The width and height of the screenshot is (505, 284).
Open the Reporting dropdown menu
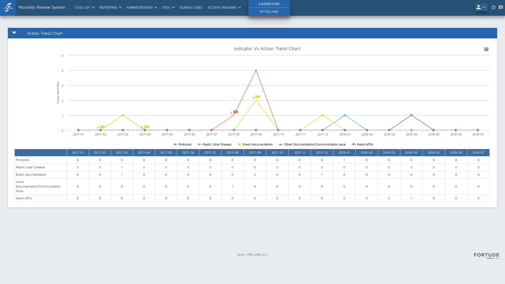tap(110, 7)
